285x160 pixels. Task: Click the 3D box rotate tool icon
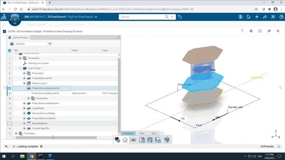pos(167,140)
